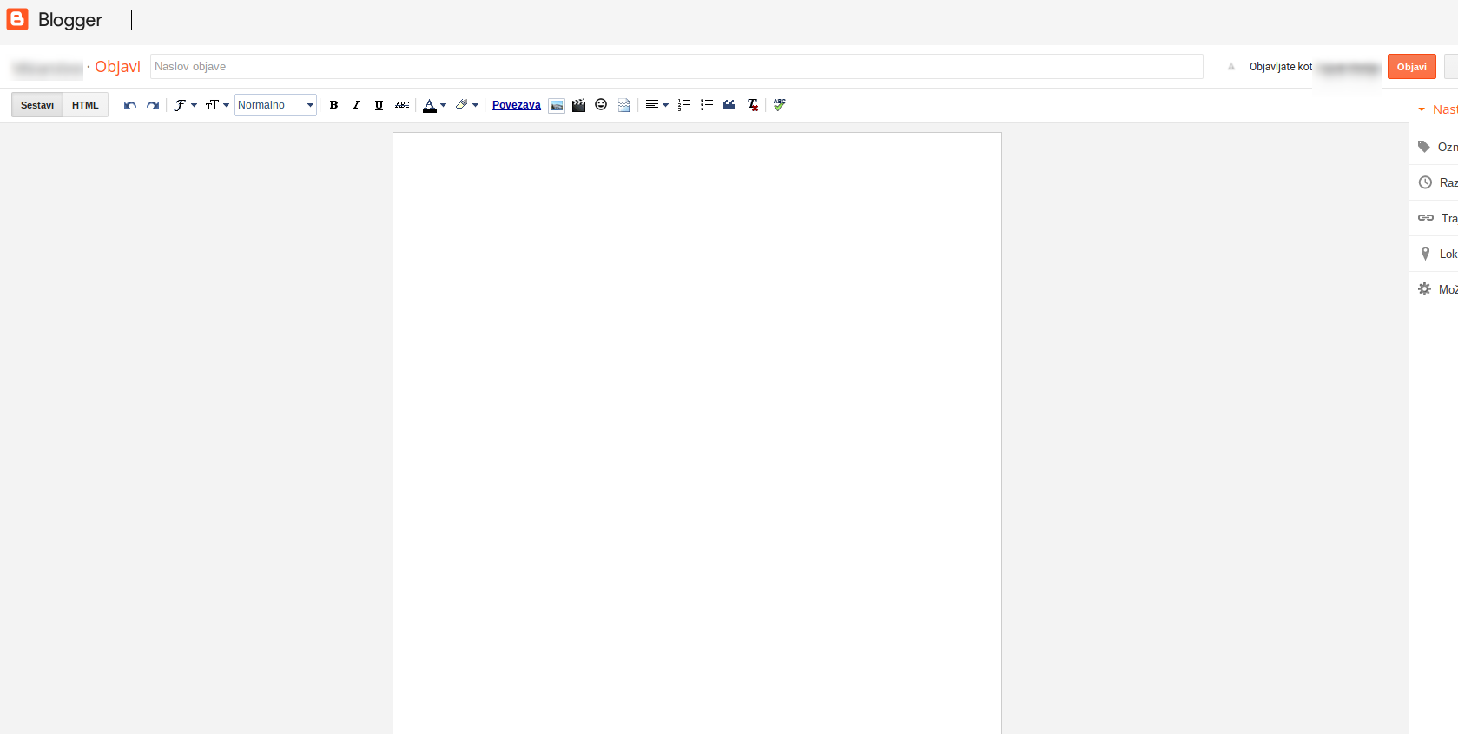1458x734 pixels.
Task: Click inside the blank post body editor
Action: tap(697, 433)
